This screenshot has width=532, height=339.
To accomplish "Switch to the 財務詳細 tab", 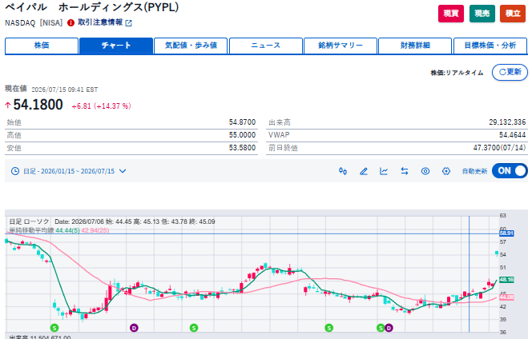I will click(x=415, y=46).
